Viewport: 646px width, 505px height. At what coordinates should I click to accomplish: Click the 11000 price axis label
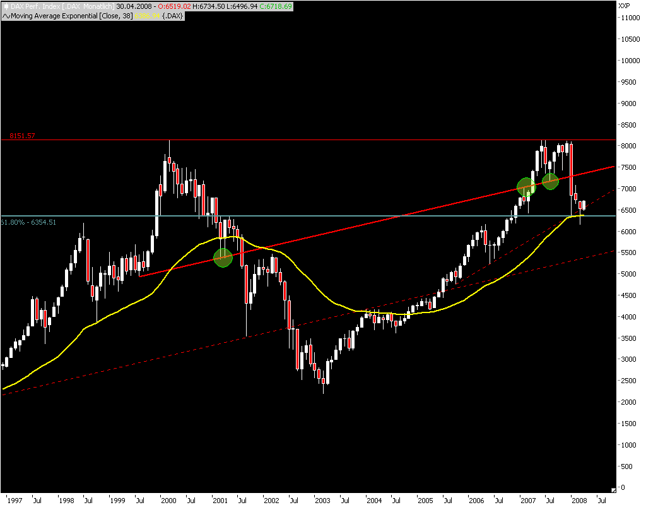pos(630,18)
